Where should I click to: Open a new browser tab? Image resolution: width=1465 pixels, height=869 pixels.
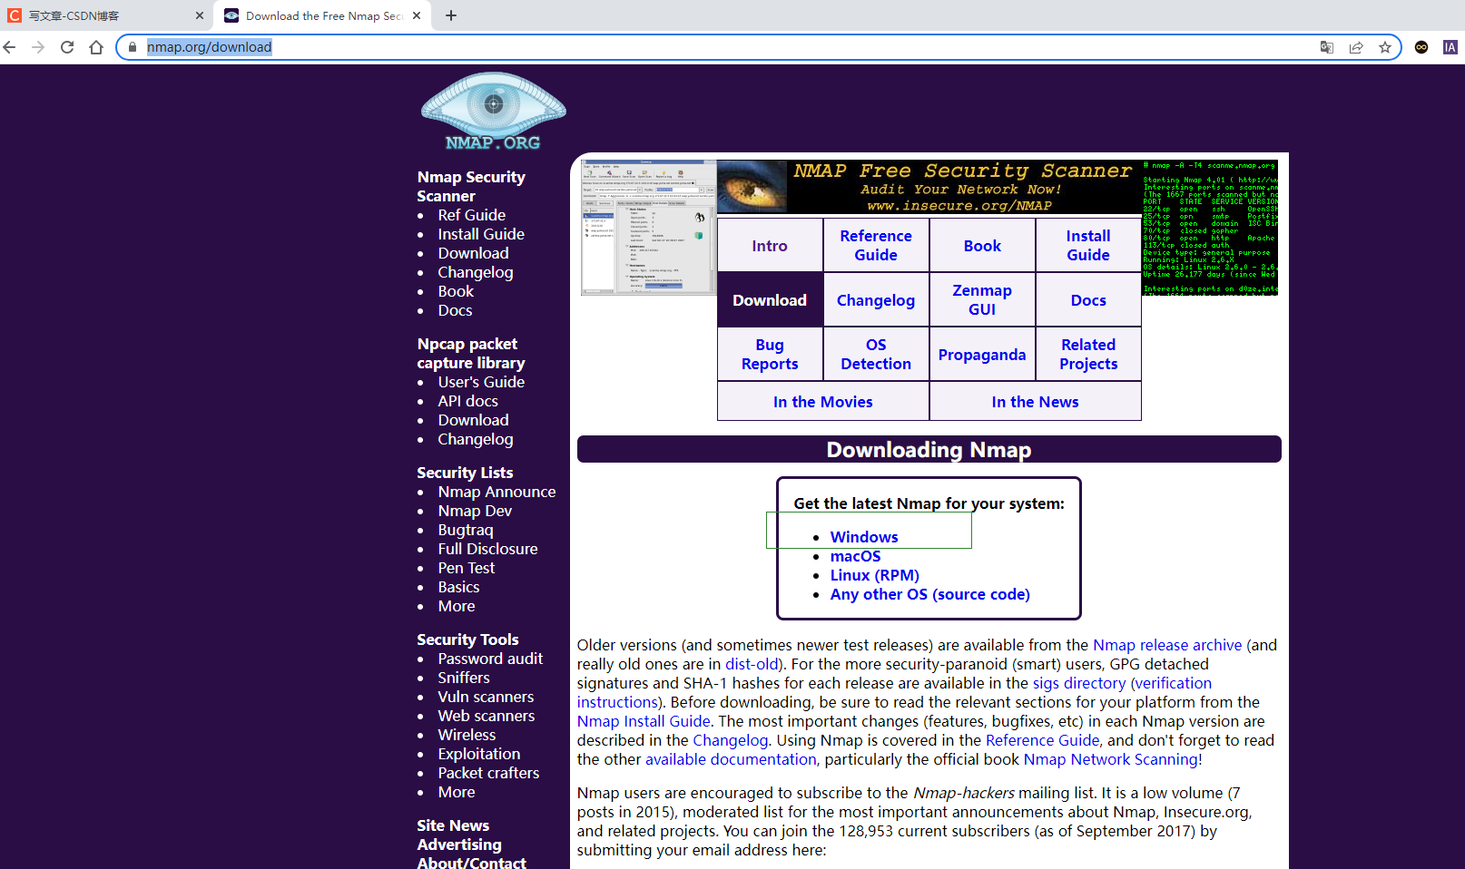click(x=451, y=15)
